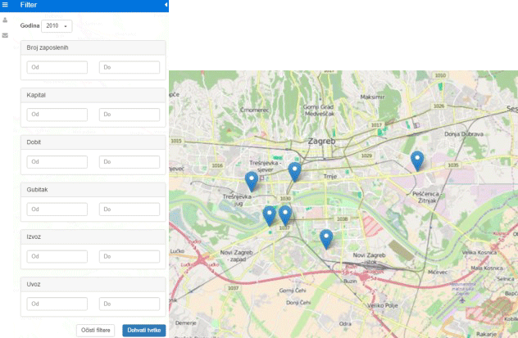Image resolution: width=518 pixels, height=338 pixels.
Task: Click the Velika Kosnica map label
Action: tap(479, 252)
